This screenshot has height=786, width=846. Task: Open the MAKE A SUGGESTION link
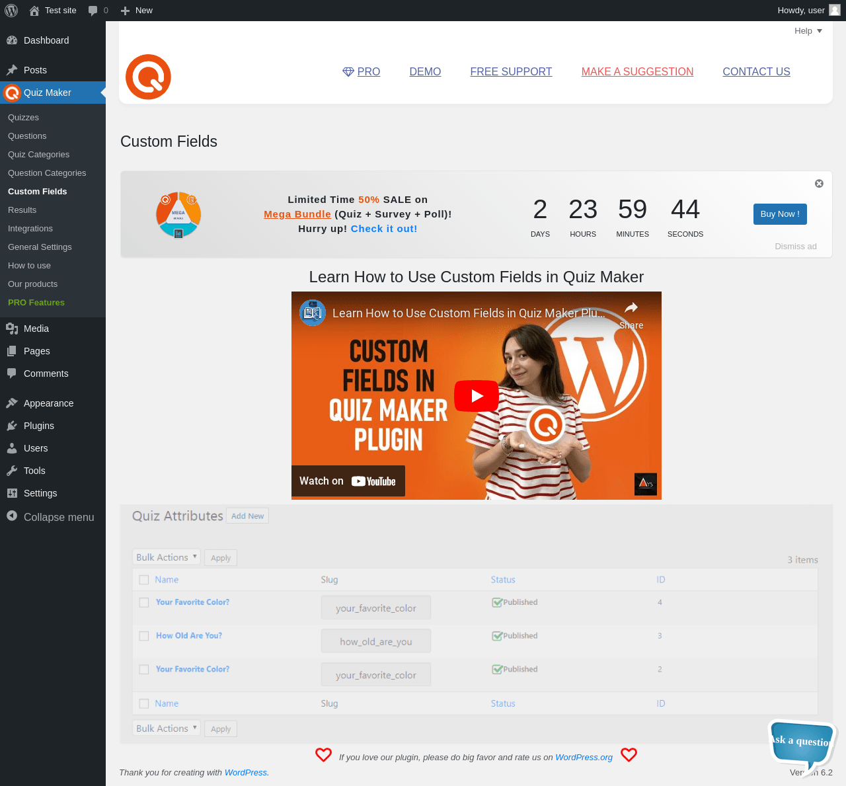pyautogui.click(x=637, y=71)
